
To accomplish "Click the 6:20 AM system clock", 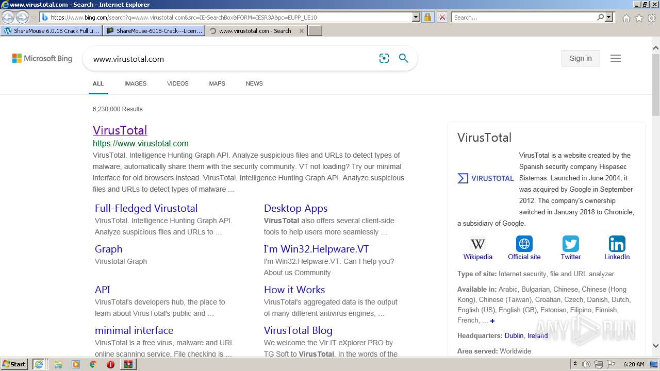I will point(634,364).
